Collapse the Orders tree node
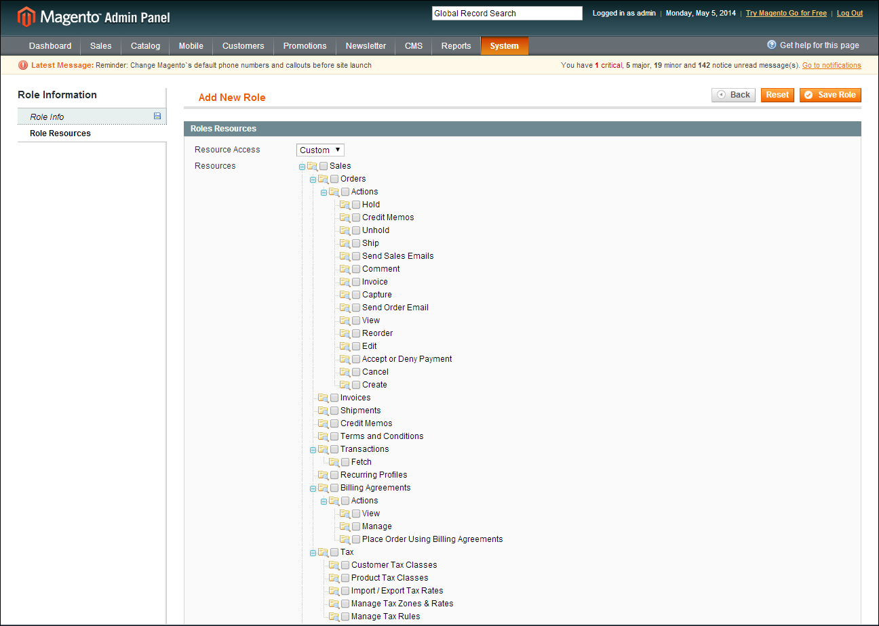The image size is (879, 626). (x=313, y=180)
